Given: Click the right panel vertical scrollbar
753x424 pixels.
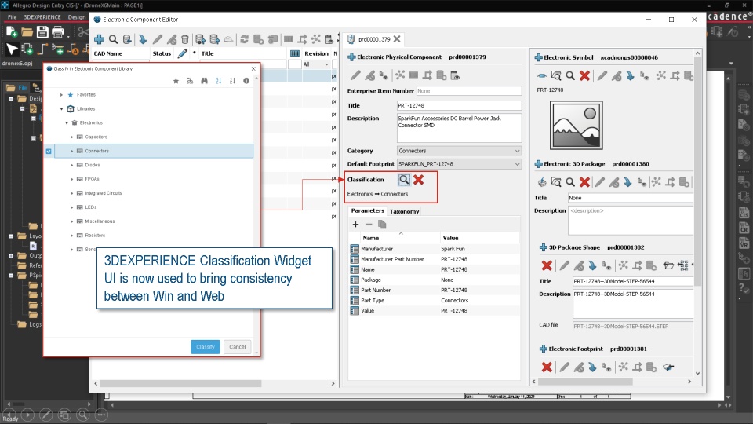Looking at the screenshot, I should (x=698, y=173).
